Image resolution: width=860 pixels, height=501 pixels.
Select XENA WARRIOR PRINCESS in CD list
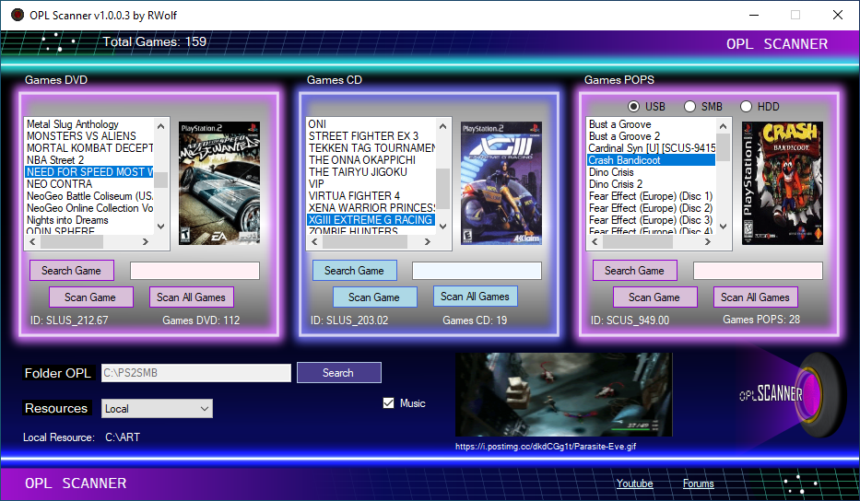[x=371, y=208]
